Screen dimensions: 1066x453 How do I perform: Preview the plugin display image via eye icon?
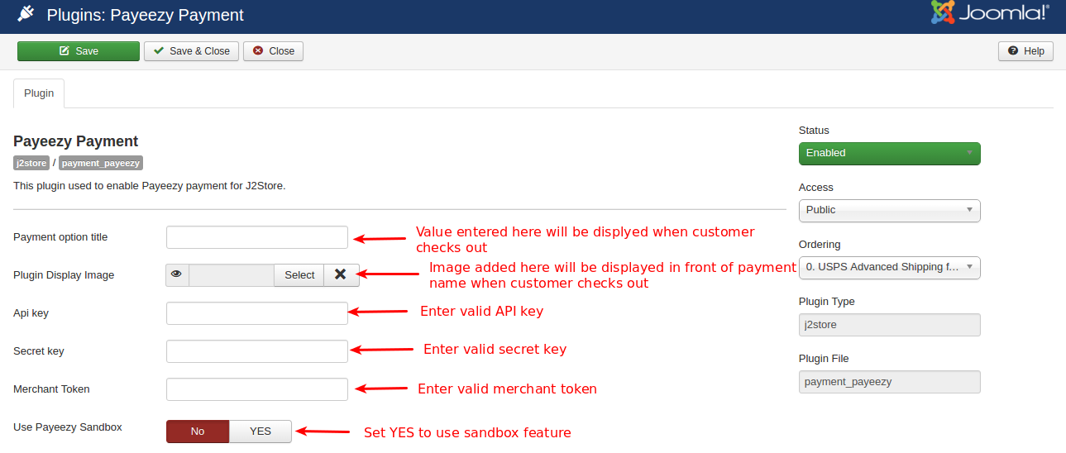pyautogui.click(x=177, y=275)
